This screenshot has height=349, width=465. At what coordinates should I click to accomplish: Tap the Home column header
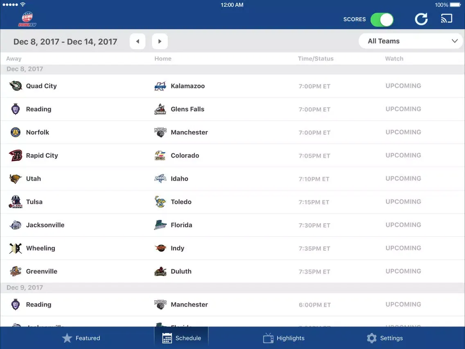click(x=163, y=59)
